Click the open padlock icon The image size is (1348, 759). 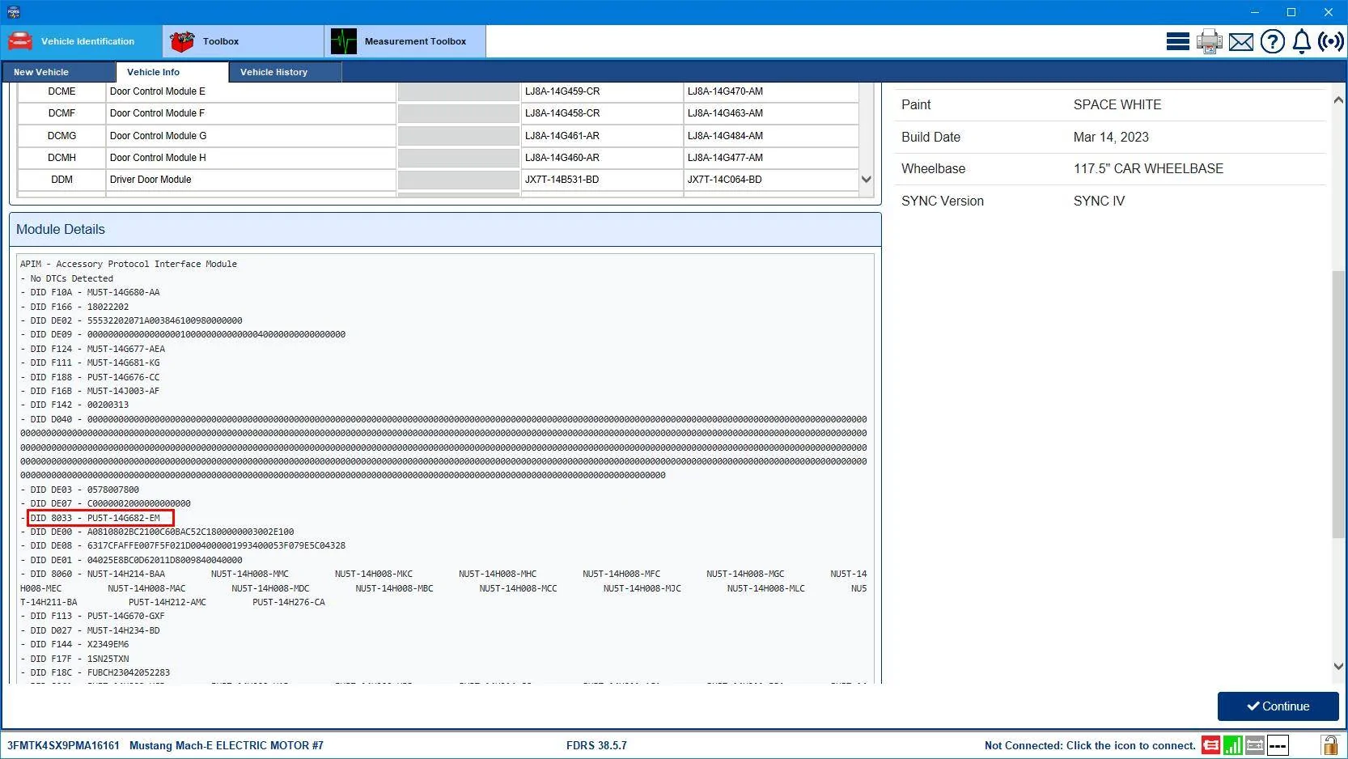tap(1329, 744)
